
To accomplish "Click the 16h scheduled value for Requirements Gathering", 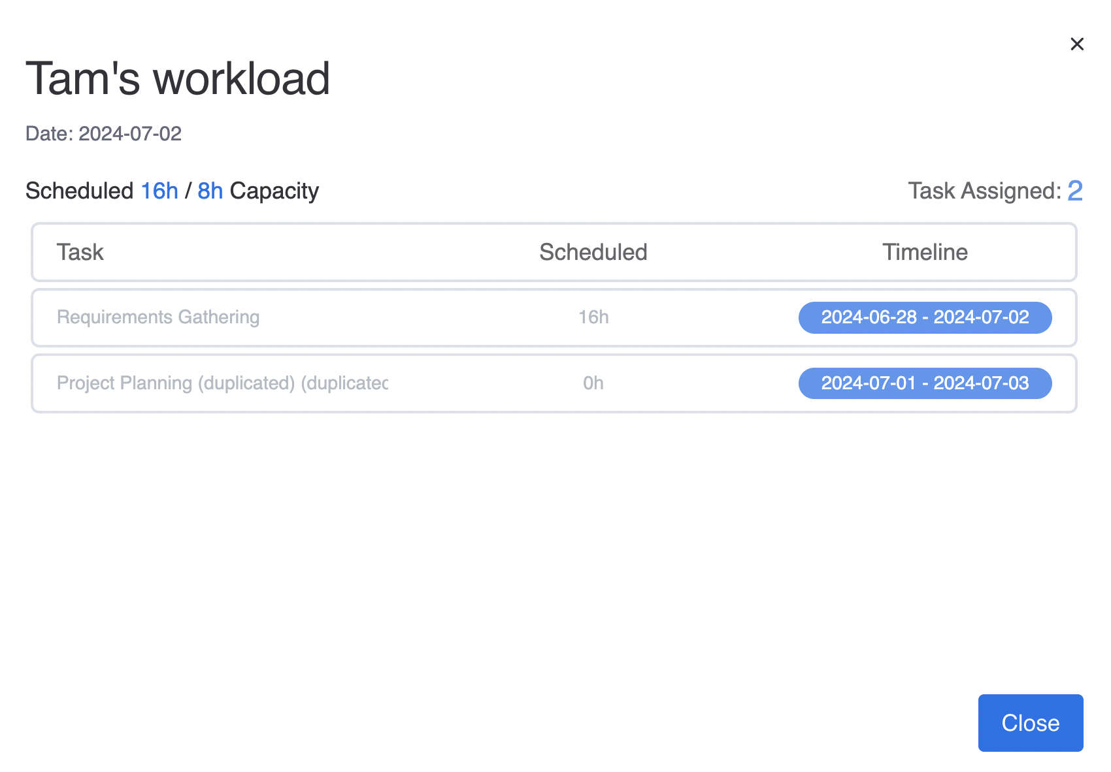I will click(x=593, y=317).
